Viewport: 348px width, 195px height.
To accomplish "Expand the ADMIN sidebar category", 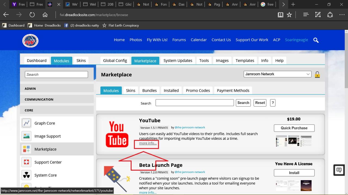I will 57,89.
